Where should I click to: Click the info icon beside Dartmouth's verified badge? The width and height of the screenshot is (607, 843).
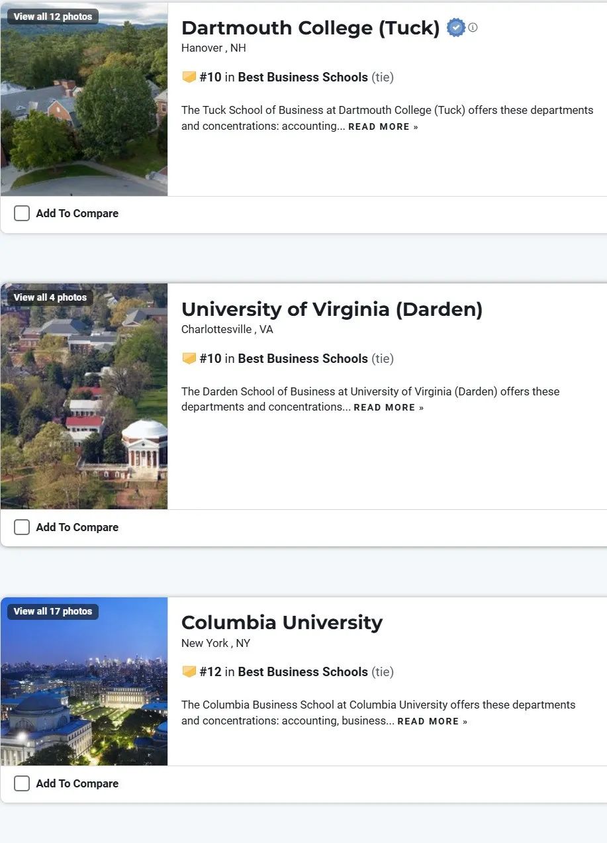point(473,28)
